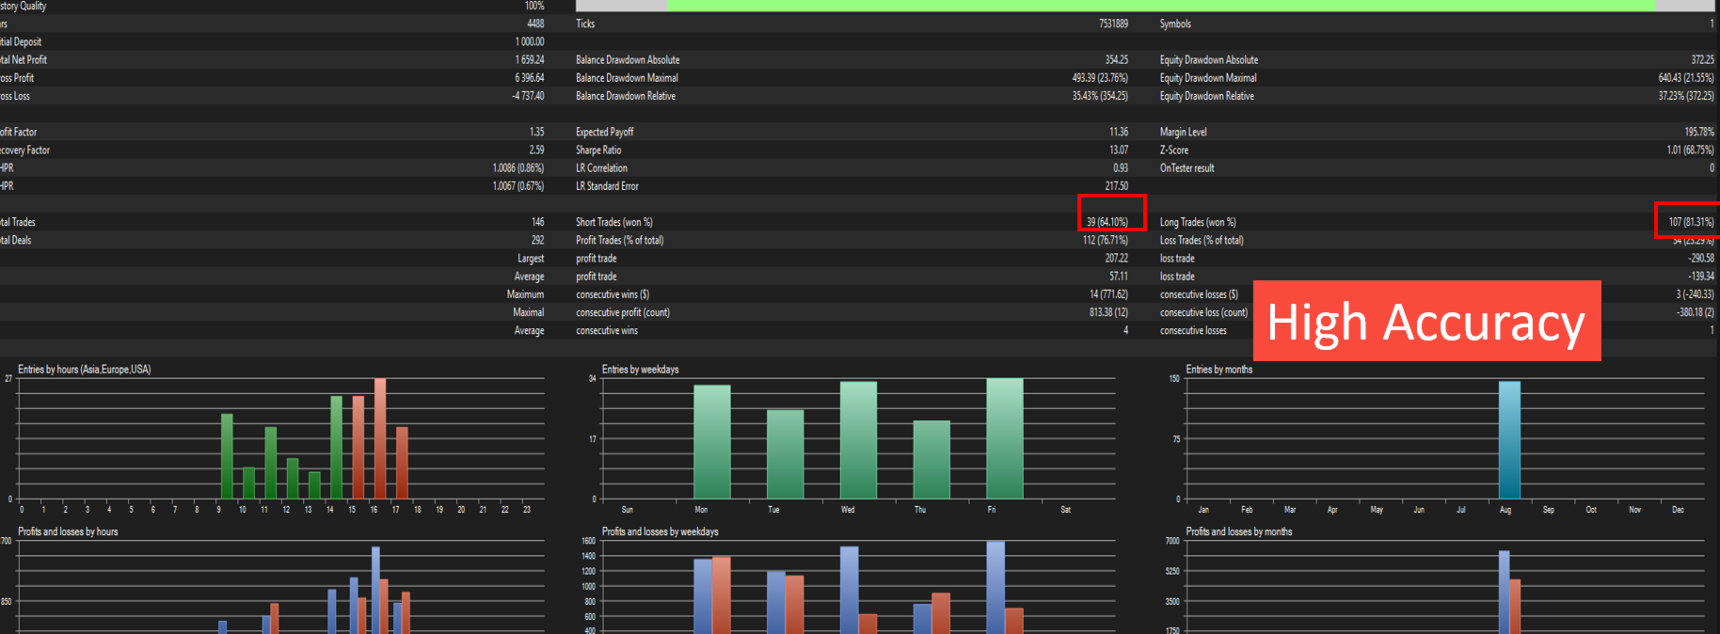Viewport: 1720px width, 634px height.
Task: Click the Entries by months chart title
Action: (x=1219, y=370)
